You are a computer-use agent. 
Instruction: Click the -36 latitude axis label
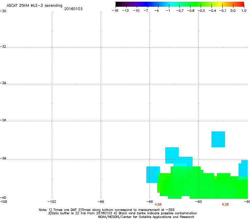3,120
